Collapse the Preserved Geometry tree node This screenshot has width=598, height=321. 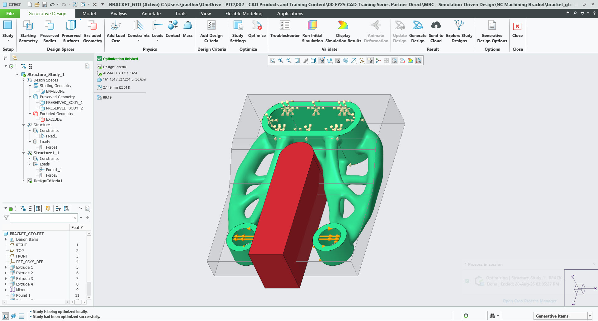(x=30, y=97)
